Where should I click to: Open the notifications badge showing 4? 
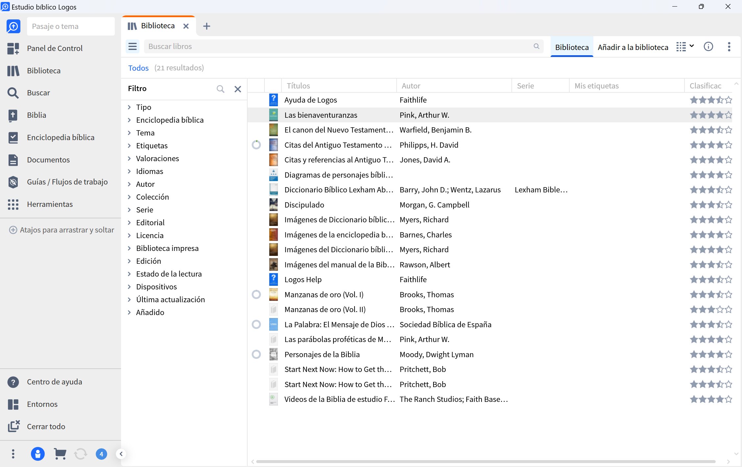[x=101, y=454]
